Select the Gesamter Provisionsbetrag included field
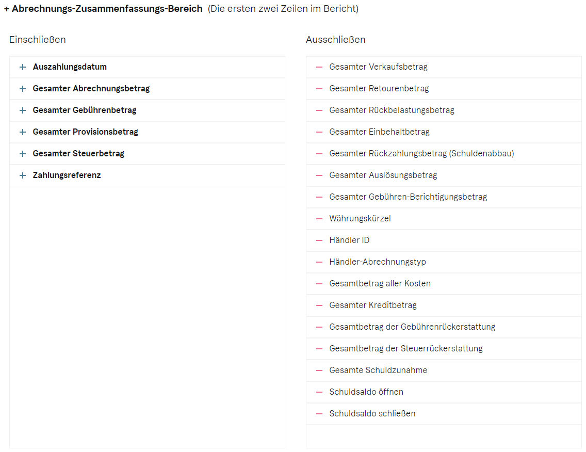 [85, 132]
